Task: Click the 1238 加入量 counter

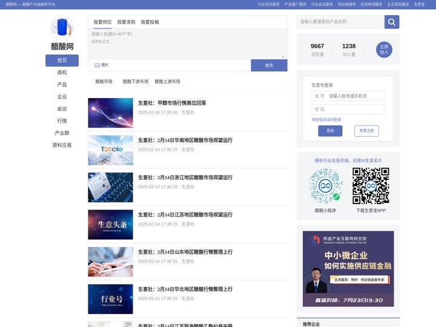Action: tap(349, 50)
